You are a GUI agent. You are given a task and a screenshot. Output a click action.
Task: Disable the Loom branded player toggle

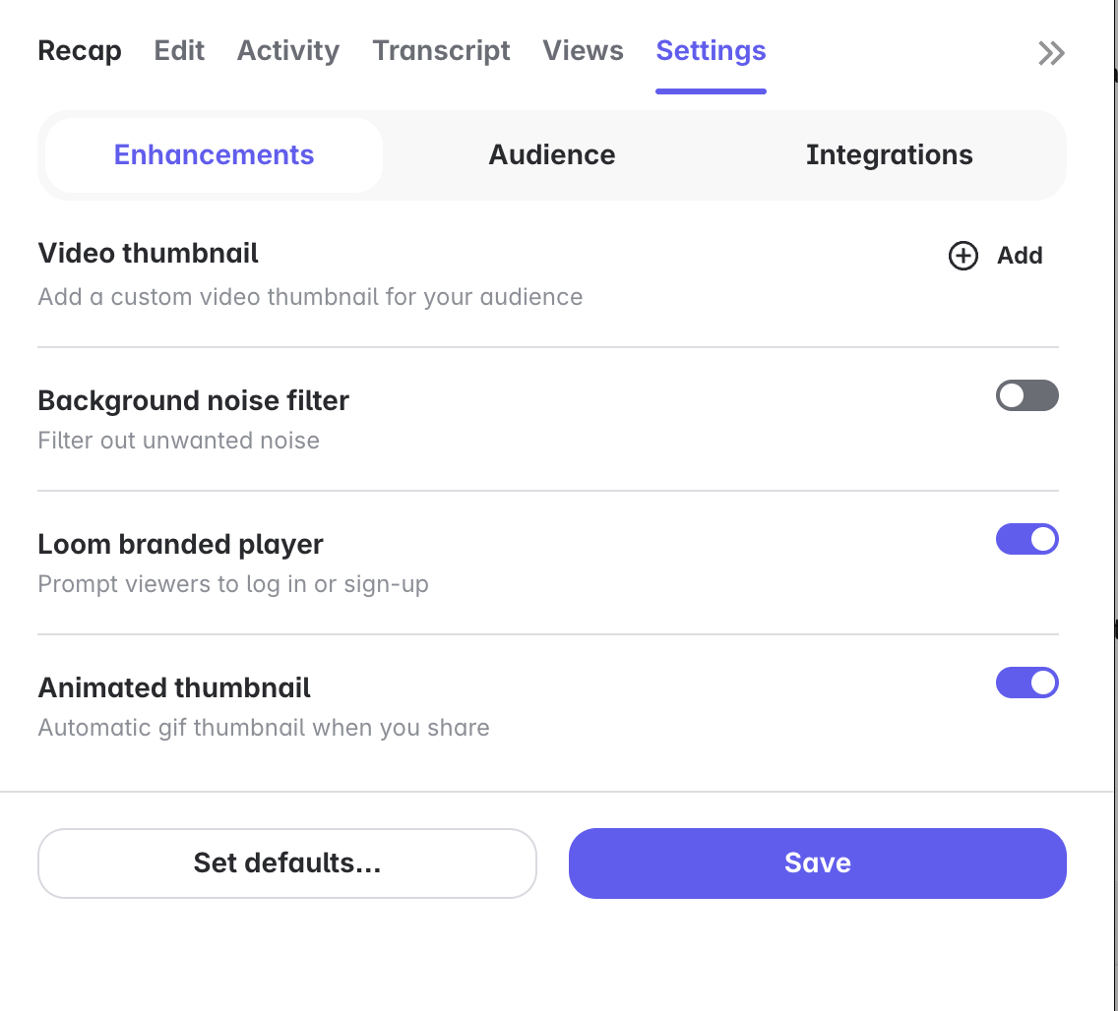tap(1026, 540)
